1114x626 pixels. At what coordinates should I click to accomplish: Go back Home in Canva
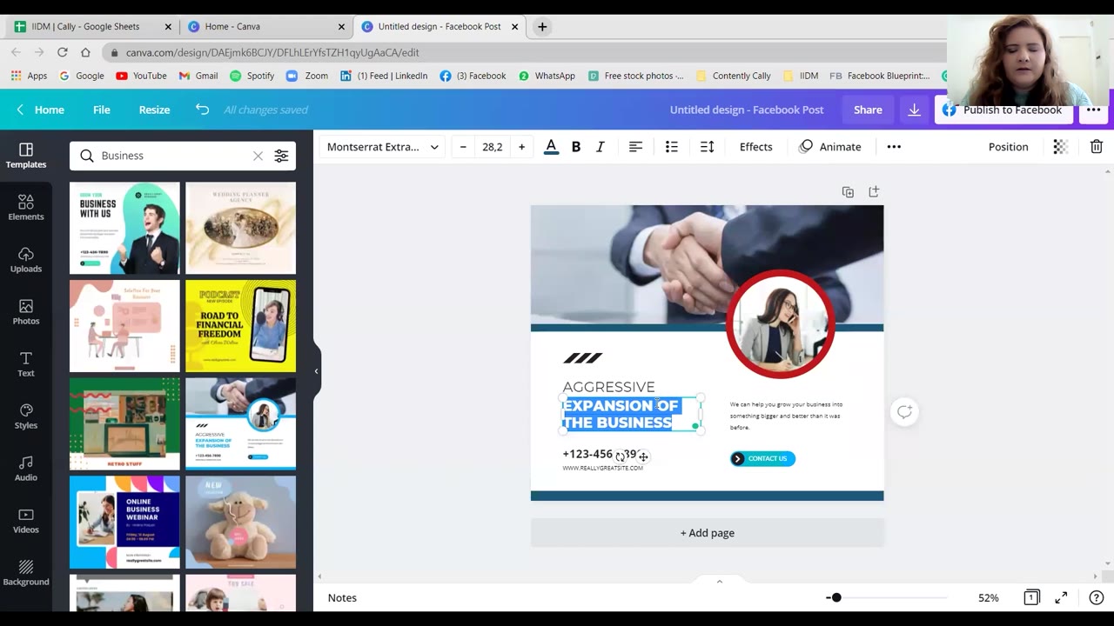pos(40,110)
